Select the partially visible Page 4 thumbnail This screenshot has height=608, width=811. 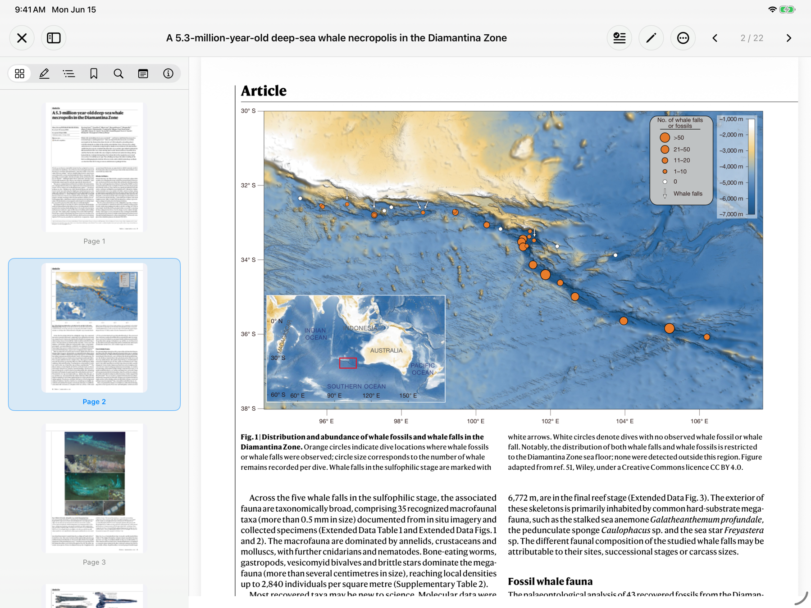pyautogui.click(x=94, y=596)
